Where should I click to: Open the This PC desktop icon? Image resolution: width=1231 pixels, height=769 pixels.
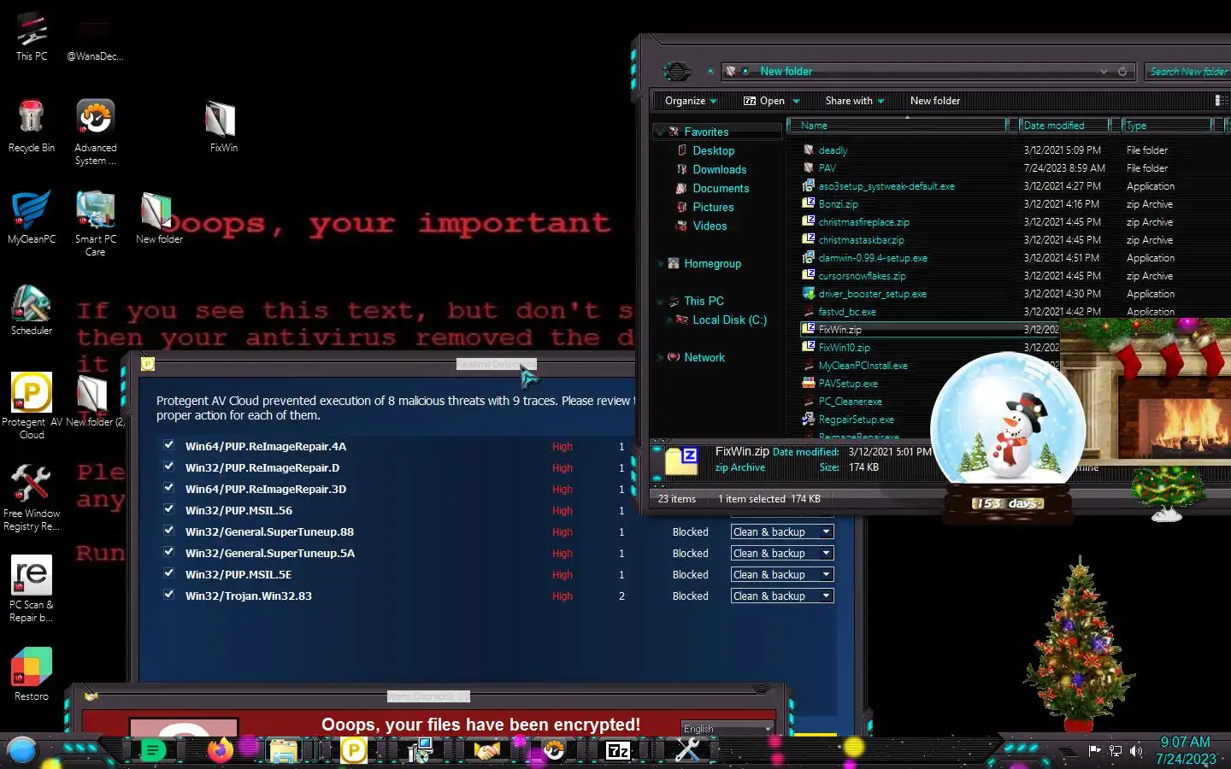pos(32,34)
